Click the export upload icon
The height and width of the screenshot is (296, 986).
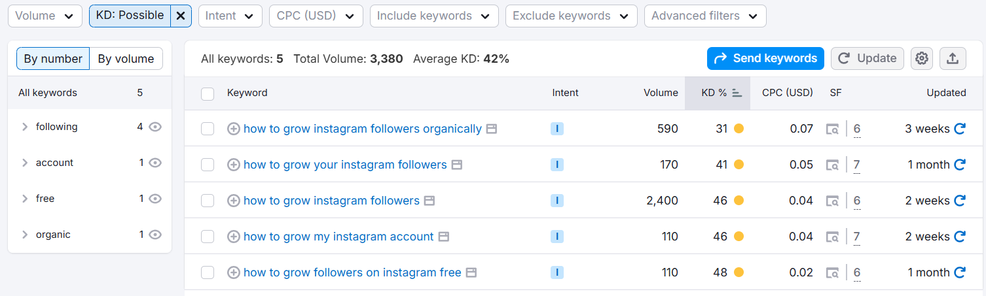(x=953, y=58)
